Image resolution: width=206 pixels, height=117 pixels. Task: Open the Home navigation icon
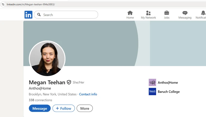pos(130,13)
